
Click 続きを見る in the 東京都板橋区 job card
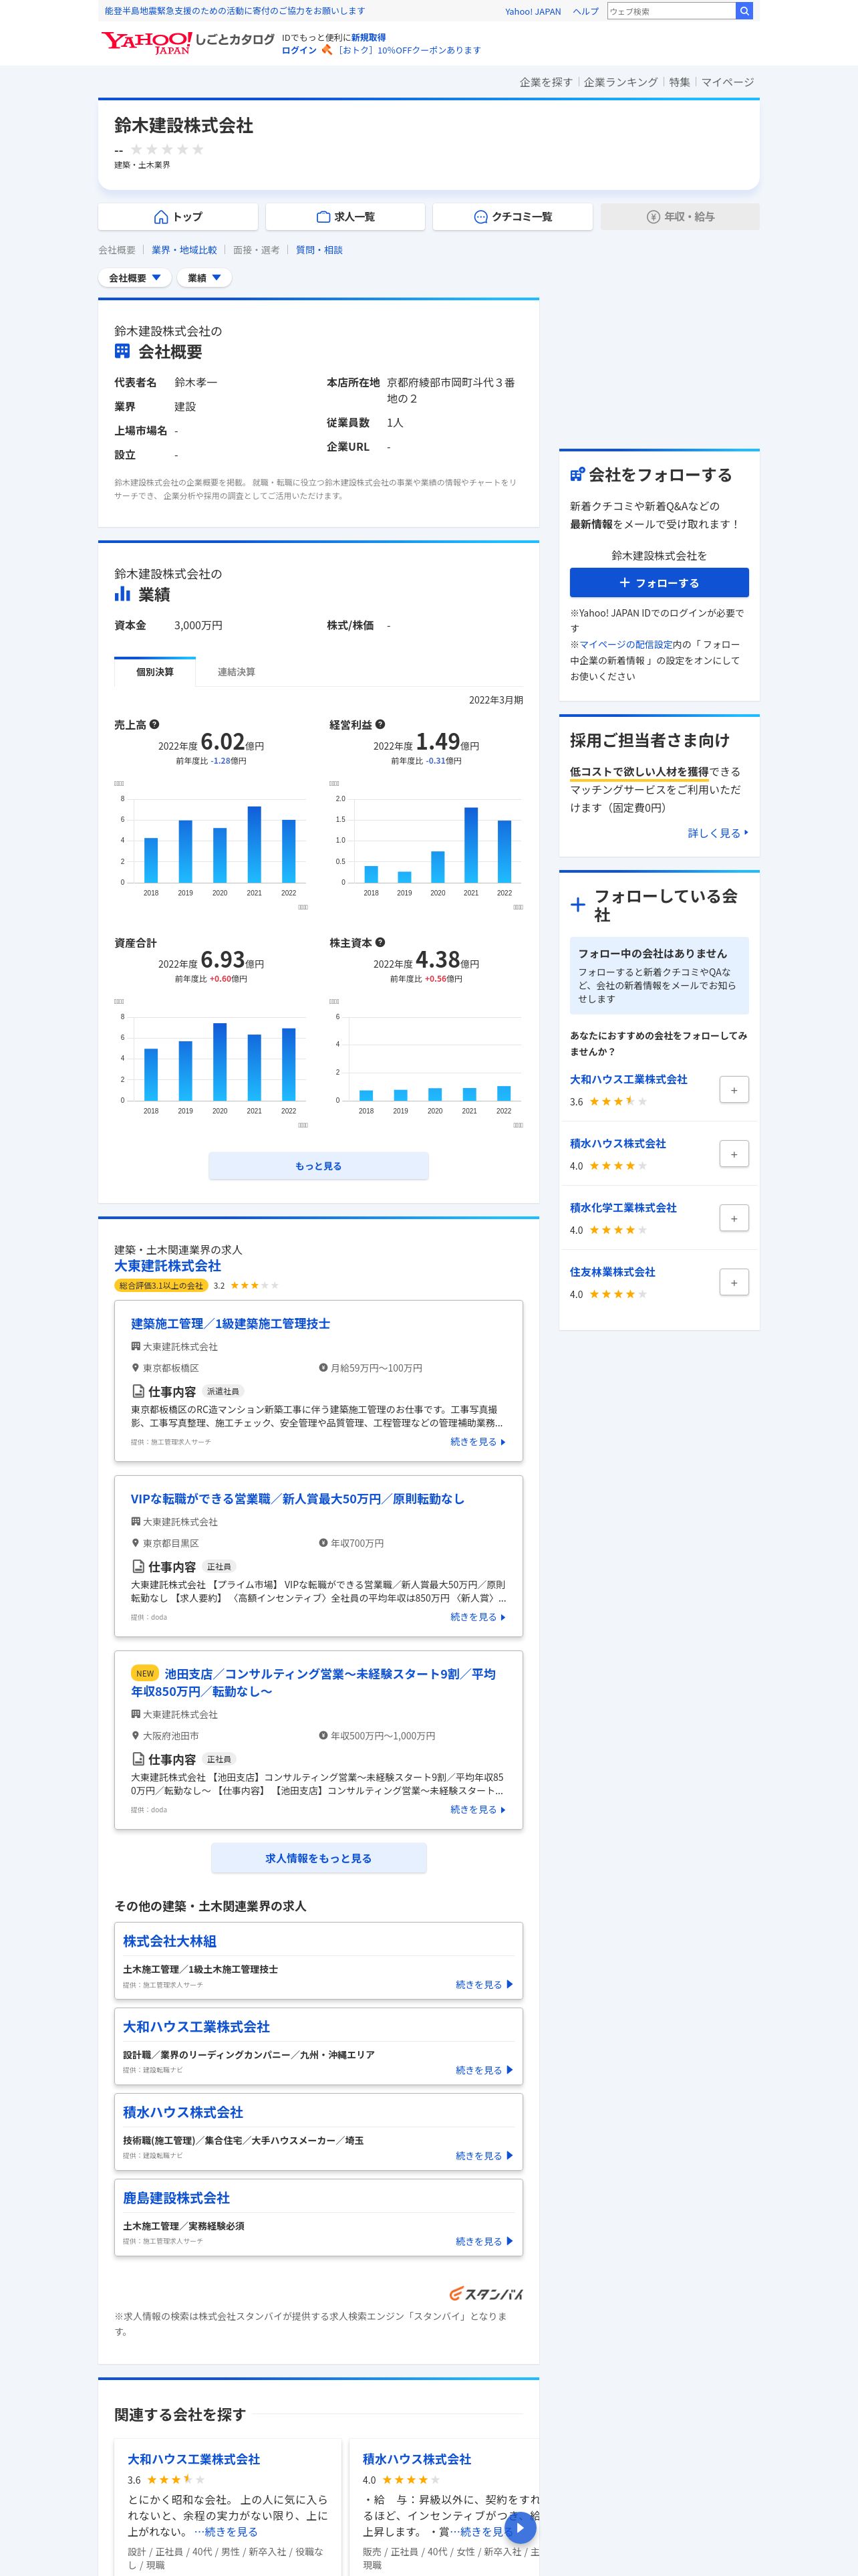tap(477, 1442)
